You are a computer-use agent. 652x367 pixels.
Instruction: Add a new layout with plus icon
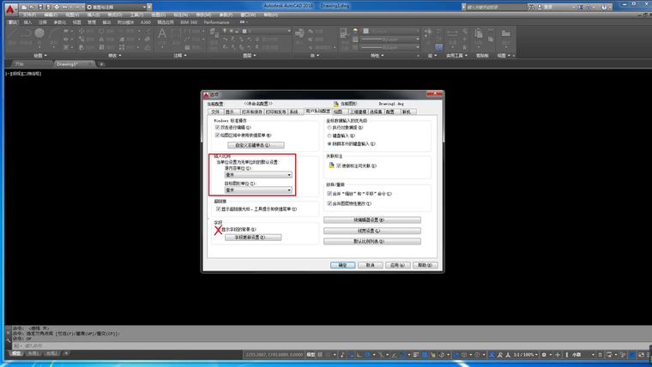(67, 353)
